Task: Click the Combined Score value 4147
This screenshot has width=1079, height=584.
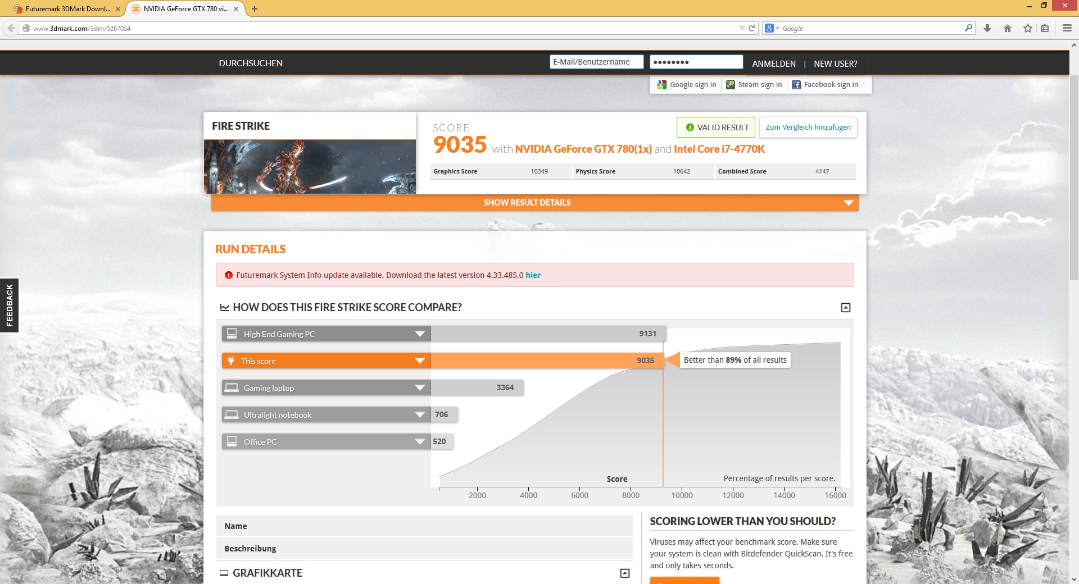Action: (822, 171)
